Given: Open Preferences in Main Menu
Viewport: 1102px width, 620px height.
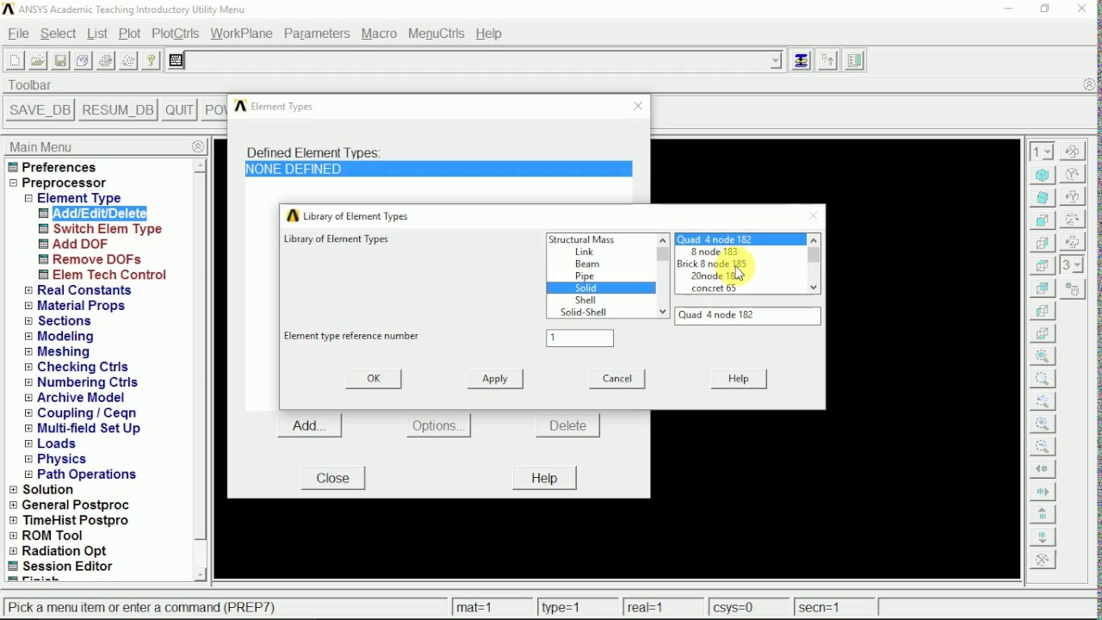Looking at the screenshot, I should pos(59,167).
